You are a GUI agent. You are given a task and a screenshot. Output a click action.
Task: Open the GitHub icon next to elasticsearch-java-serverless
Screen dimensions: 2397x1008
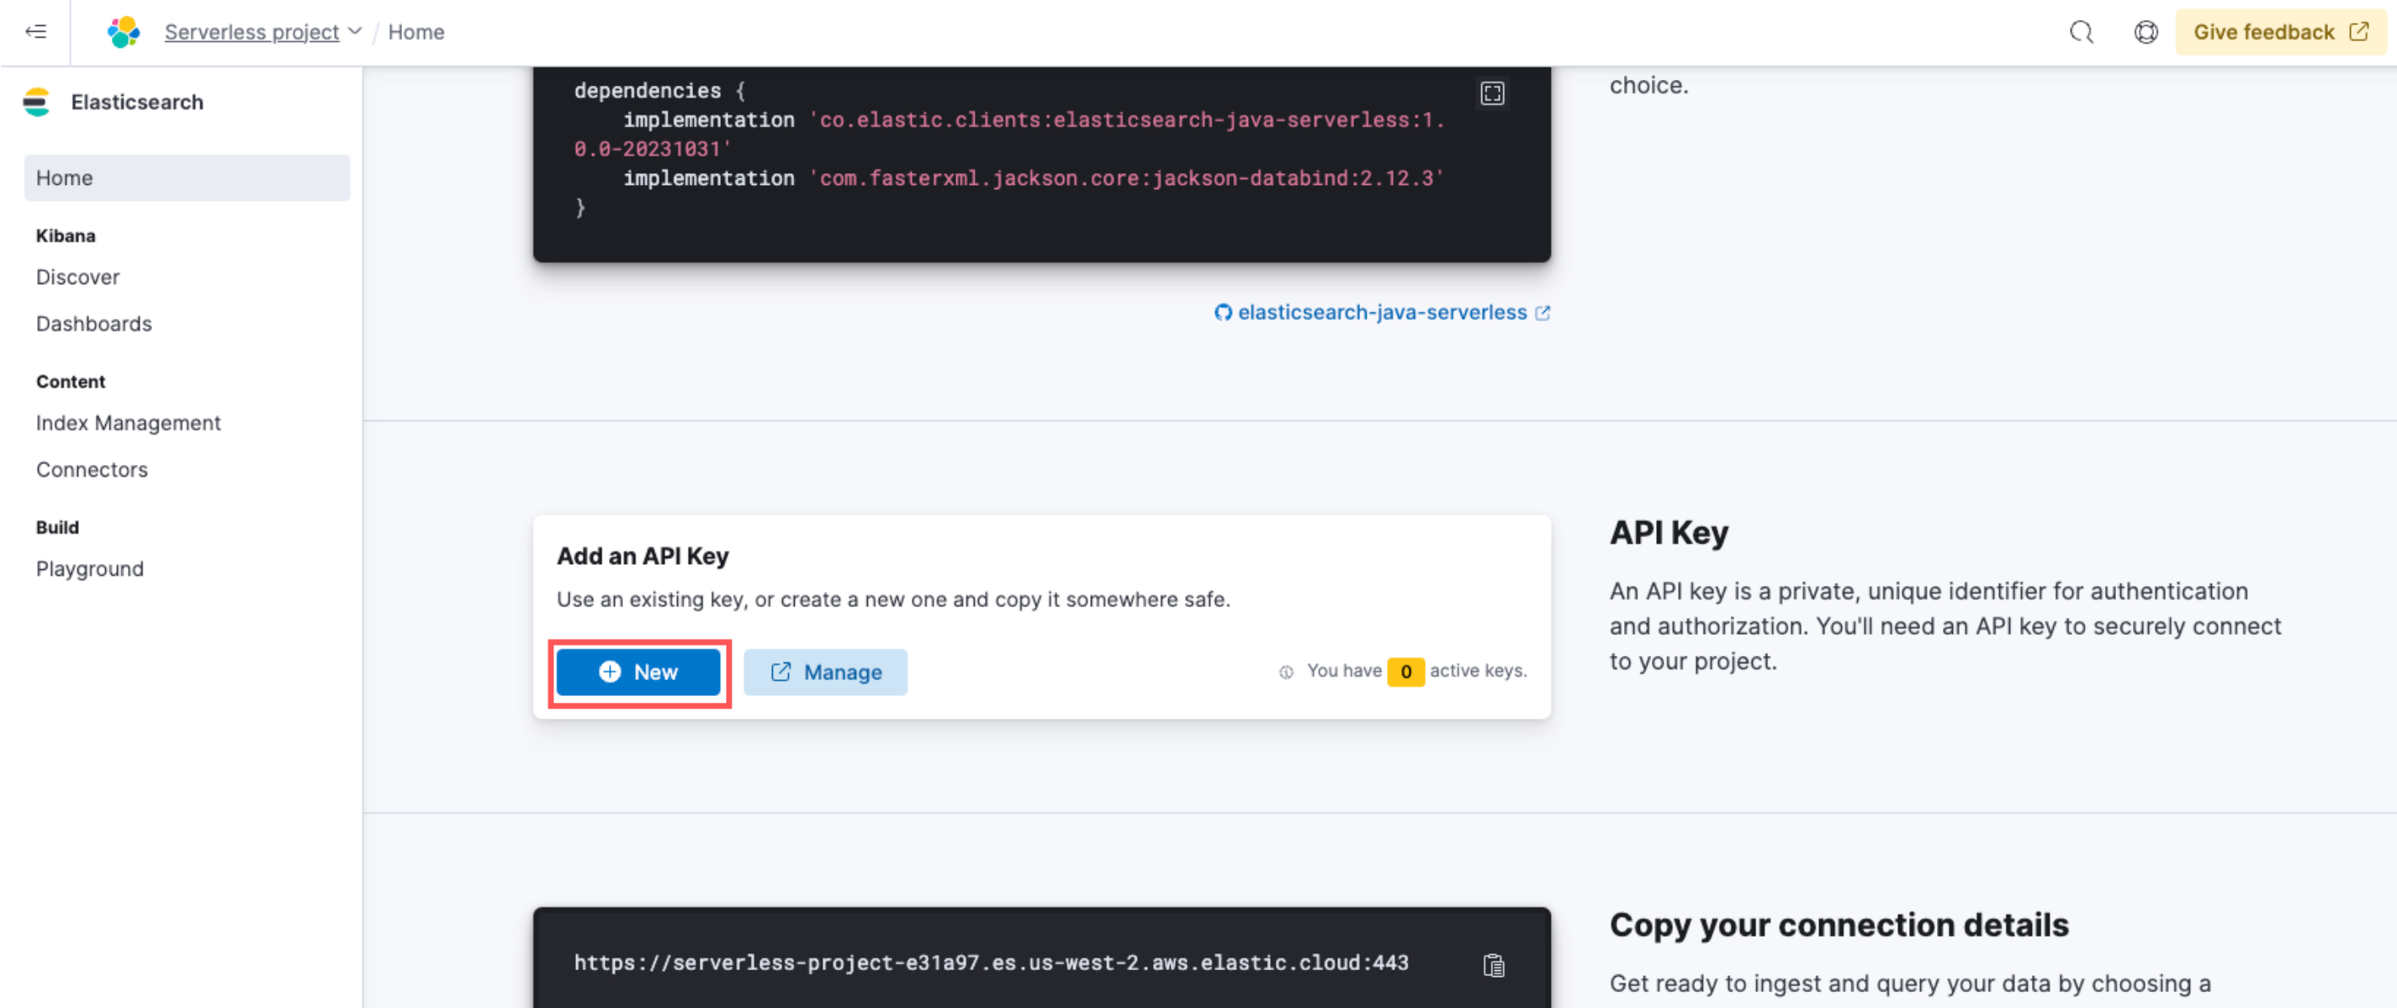point(1222,313)
